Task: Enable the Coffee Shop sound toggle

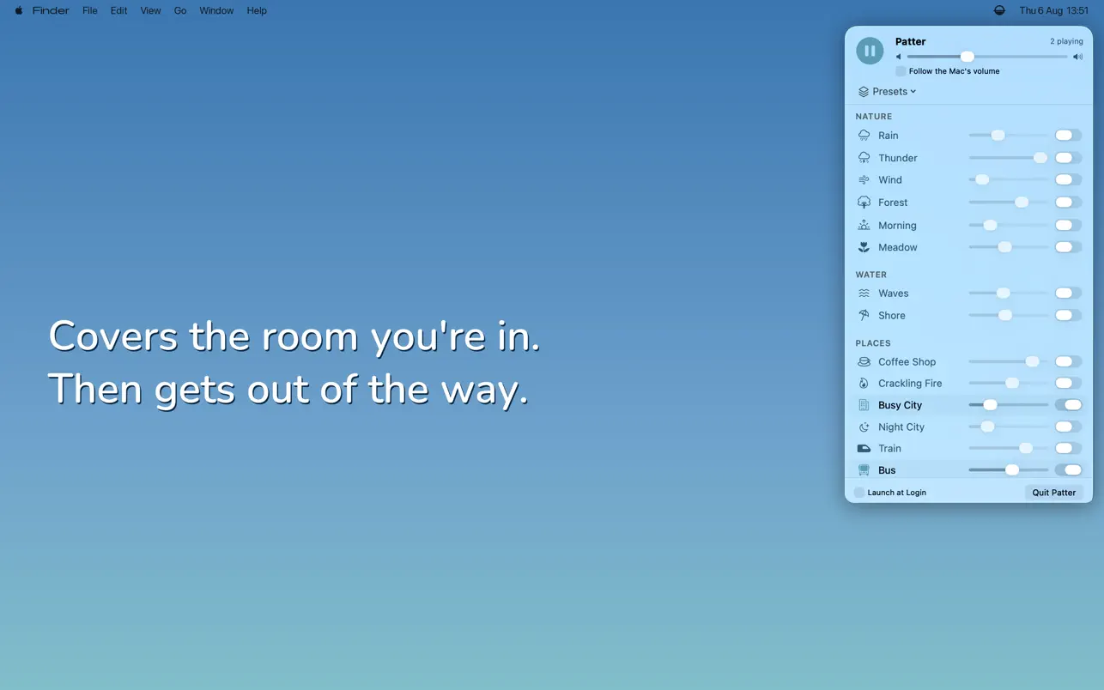Action: pos(1068,362)
